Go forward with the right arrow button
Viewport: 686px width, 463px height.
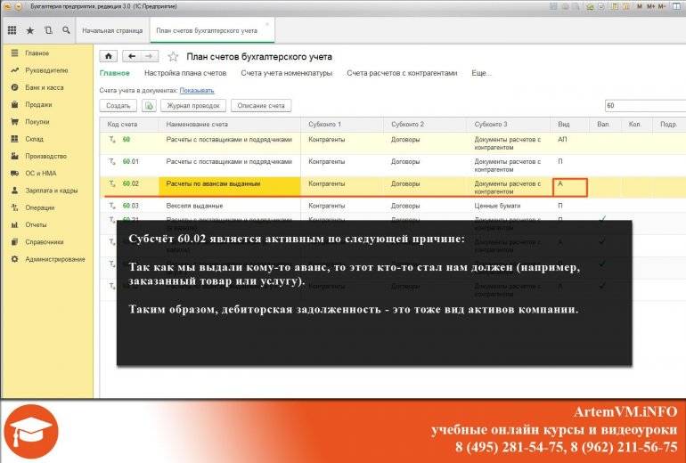[149, 56]
